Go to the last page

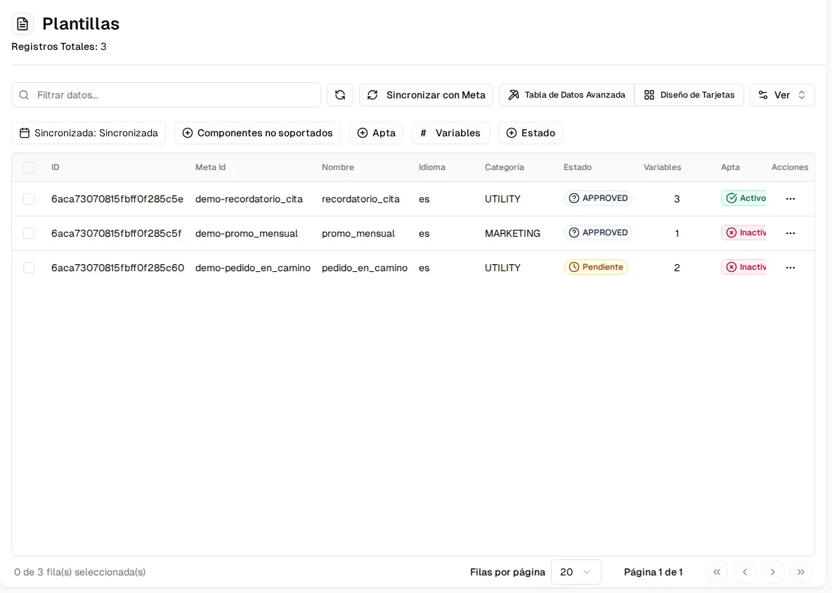[x=800, y=572]
